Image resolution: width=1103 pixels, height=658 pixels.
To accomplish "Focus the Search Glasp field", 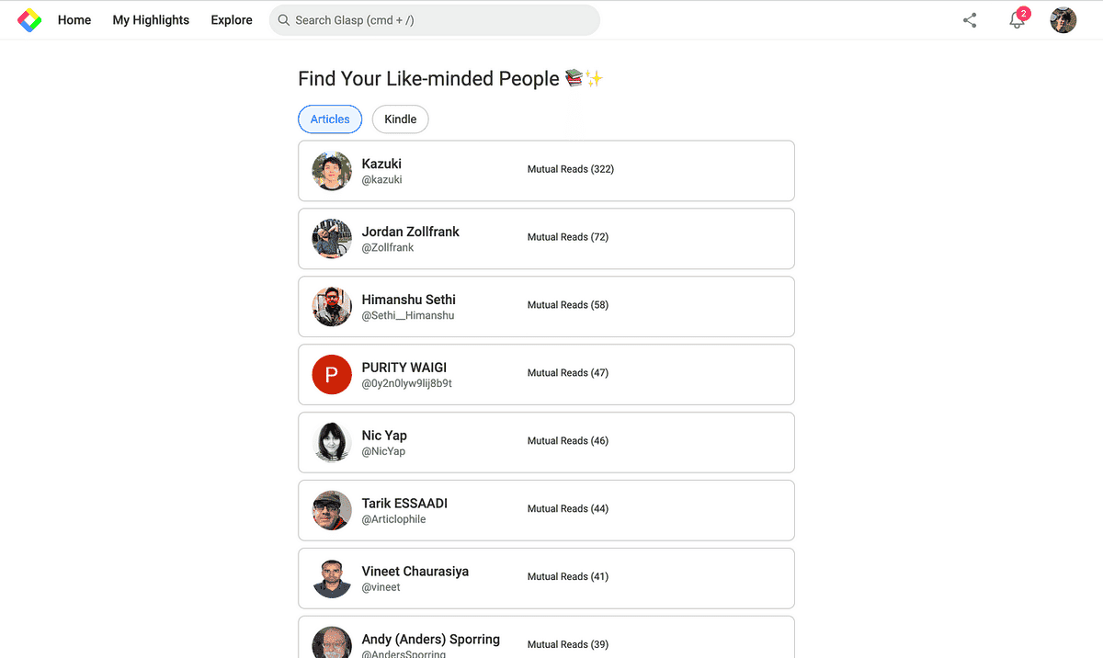I will click(435, 20).
